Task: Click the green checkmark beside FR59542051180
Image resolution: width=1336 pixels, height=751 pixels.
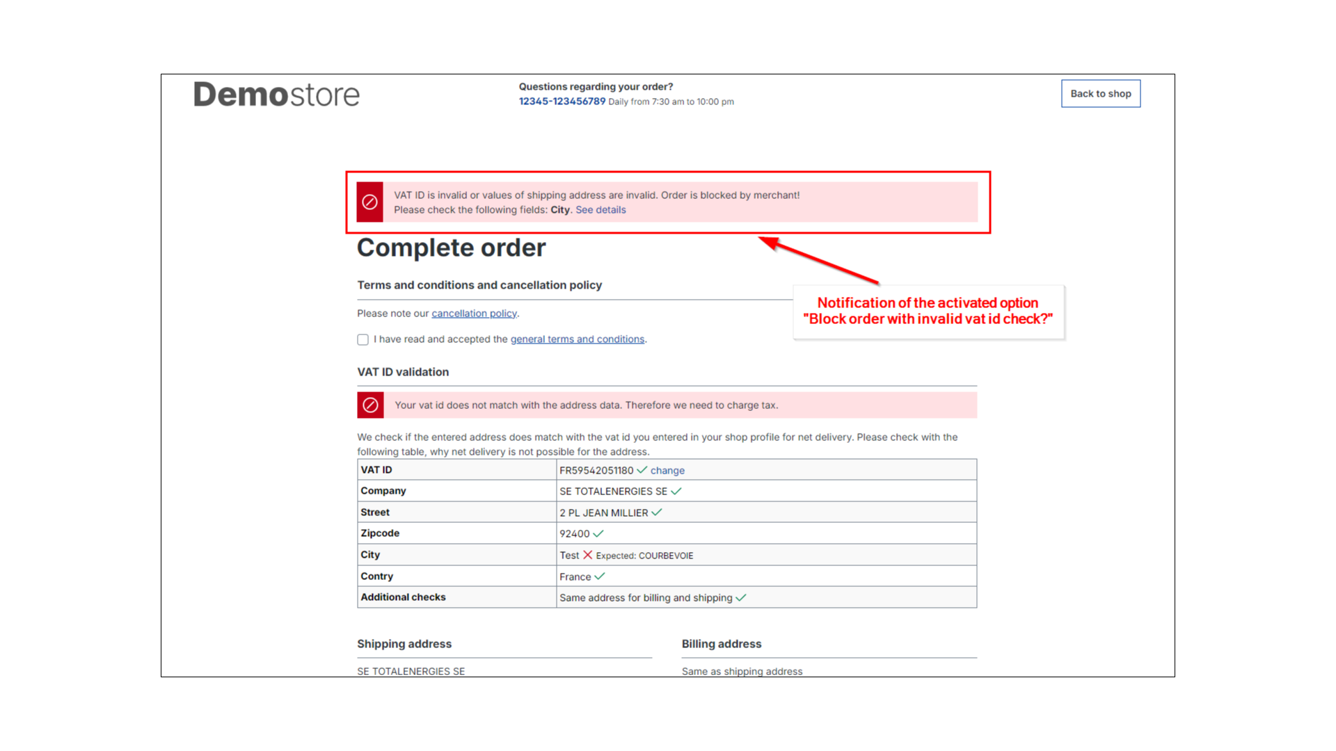Action: pyautogui.click(x=642, y=470)
